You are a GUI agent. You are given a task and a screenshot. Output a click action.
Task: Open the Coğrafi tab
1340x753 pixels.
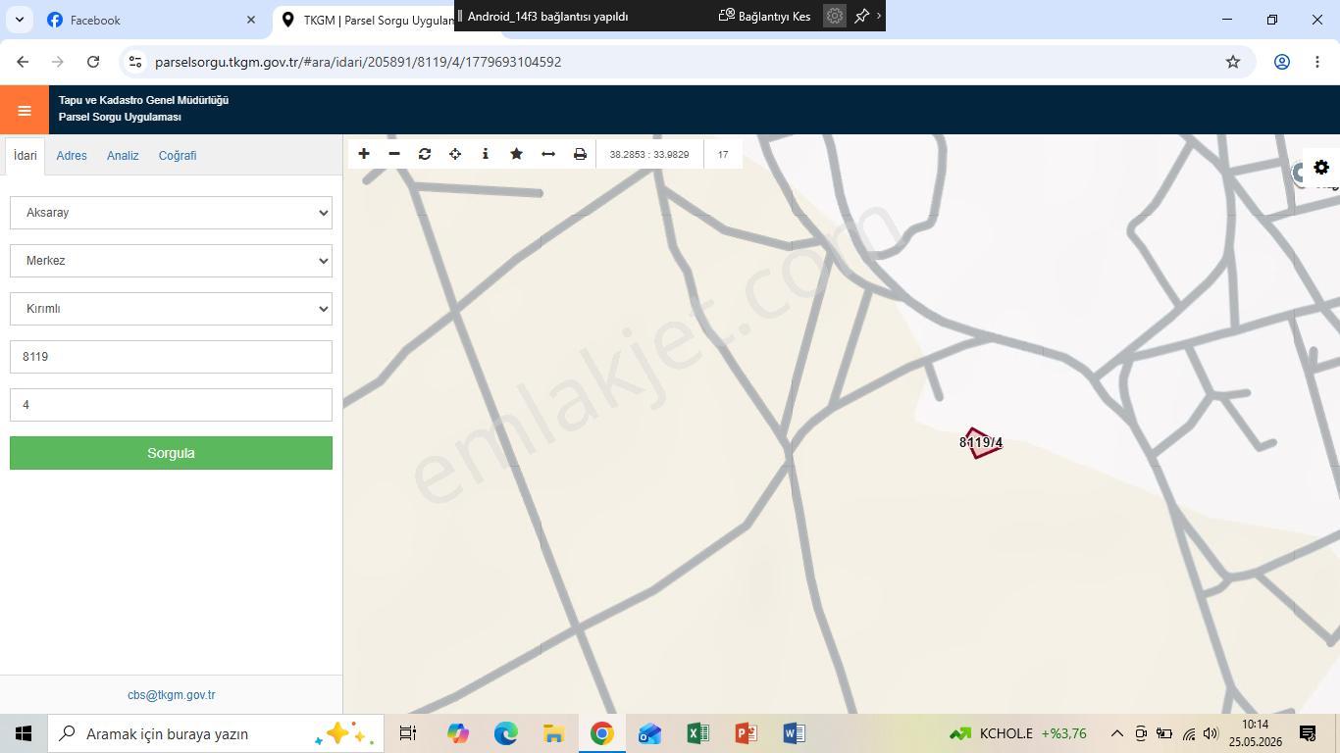point(178,156)
